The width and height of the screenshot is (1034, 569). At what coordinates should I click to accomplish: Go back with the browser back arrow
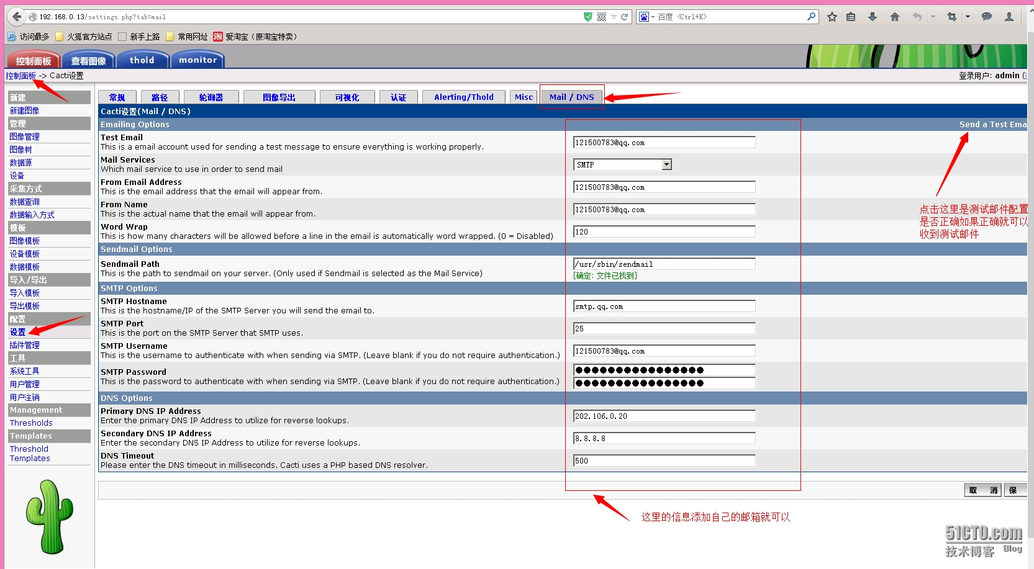[17, 17]
